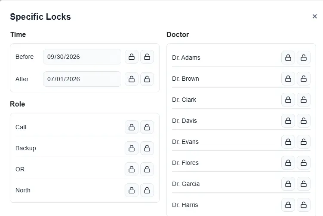323x216 pixels.
Task: Select the 'Backup' role label
Action: (x=26, y=148)
